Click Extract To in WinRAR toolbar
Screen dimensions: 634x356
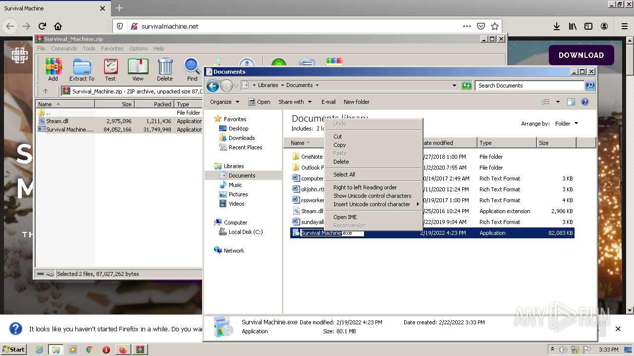click(82, 70)
